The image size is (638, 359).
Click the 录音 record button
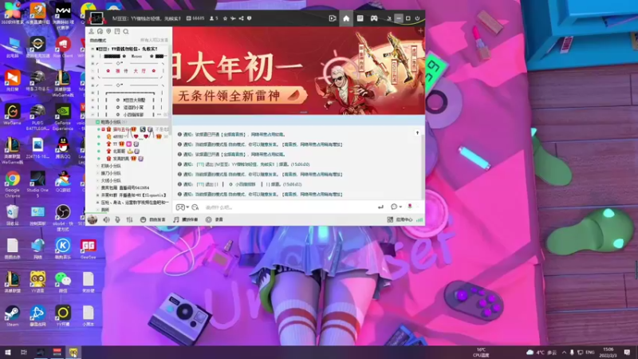point(215,220)
